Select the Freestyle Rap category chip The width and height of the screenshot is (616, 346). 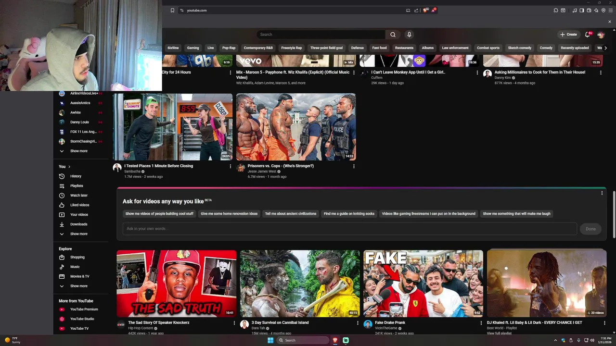[x=291, y=48]
